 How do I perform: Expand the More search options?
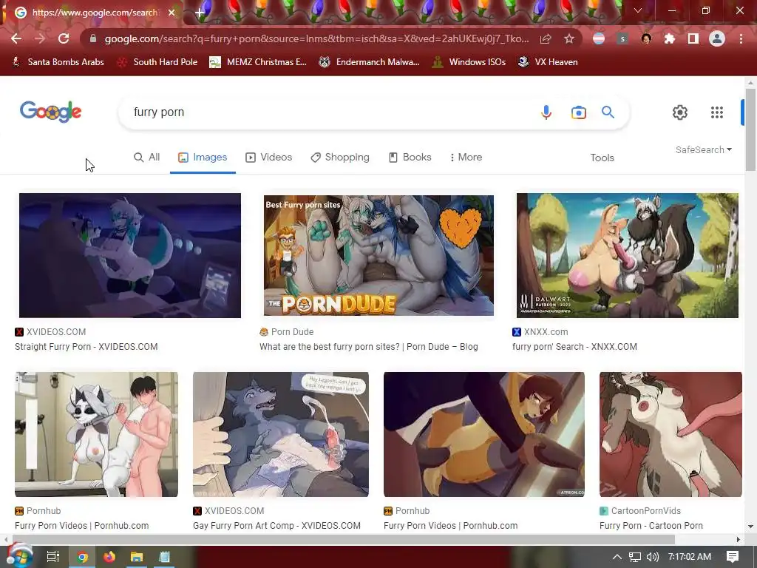coord(466,158)
